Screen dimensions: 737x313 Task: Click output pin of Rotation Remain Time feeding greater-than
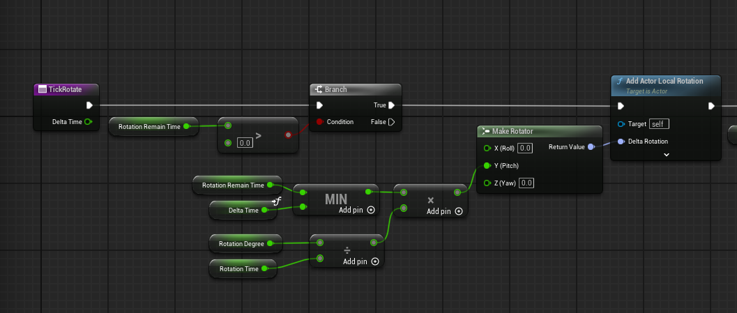(186, 126)
